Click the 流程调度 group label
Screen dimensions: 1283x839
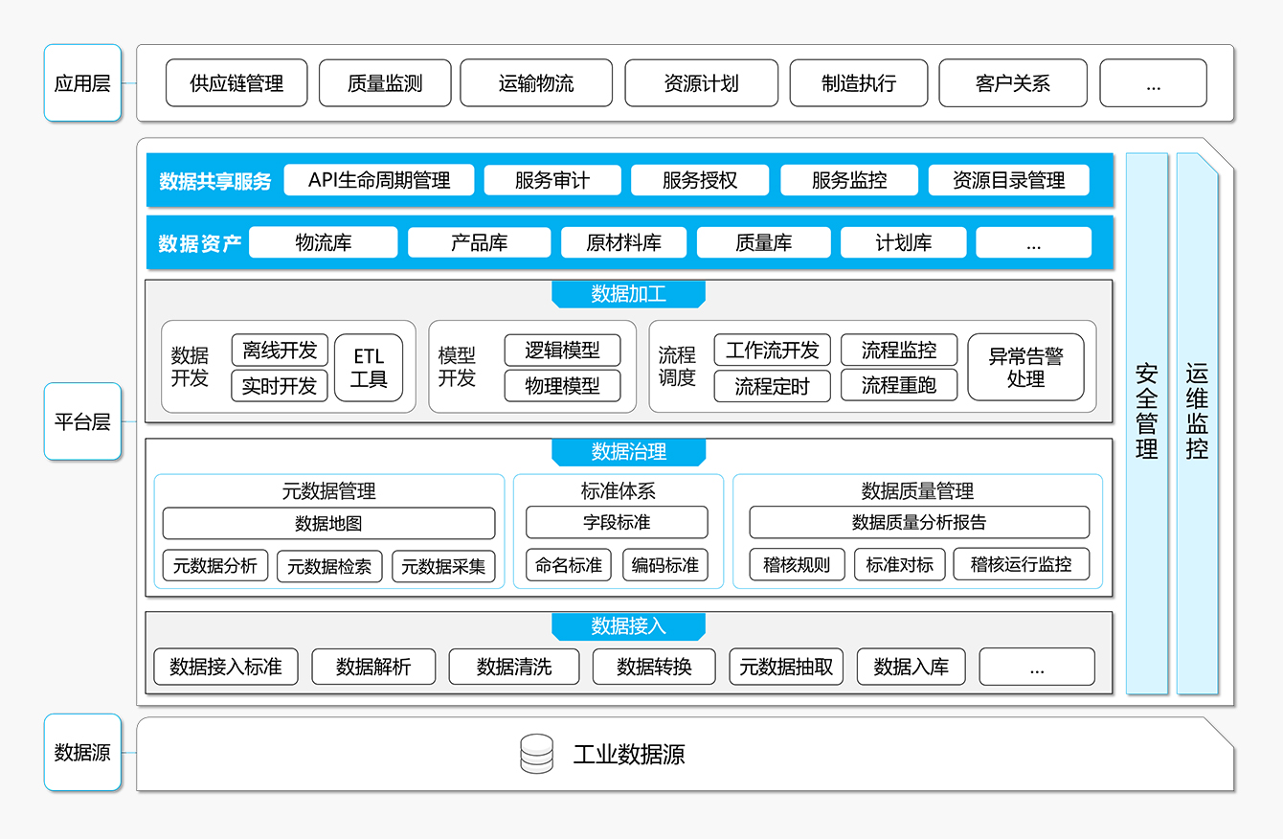click(677, 367)
